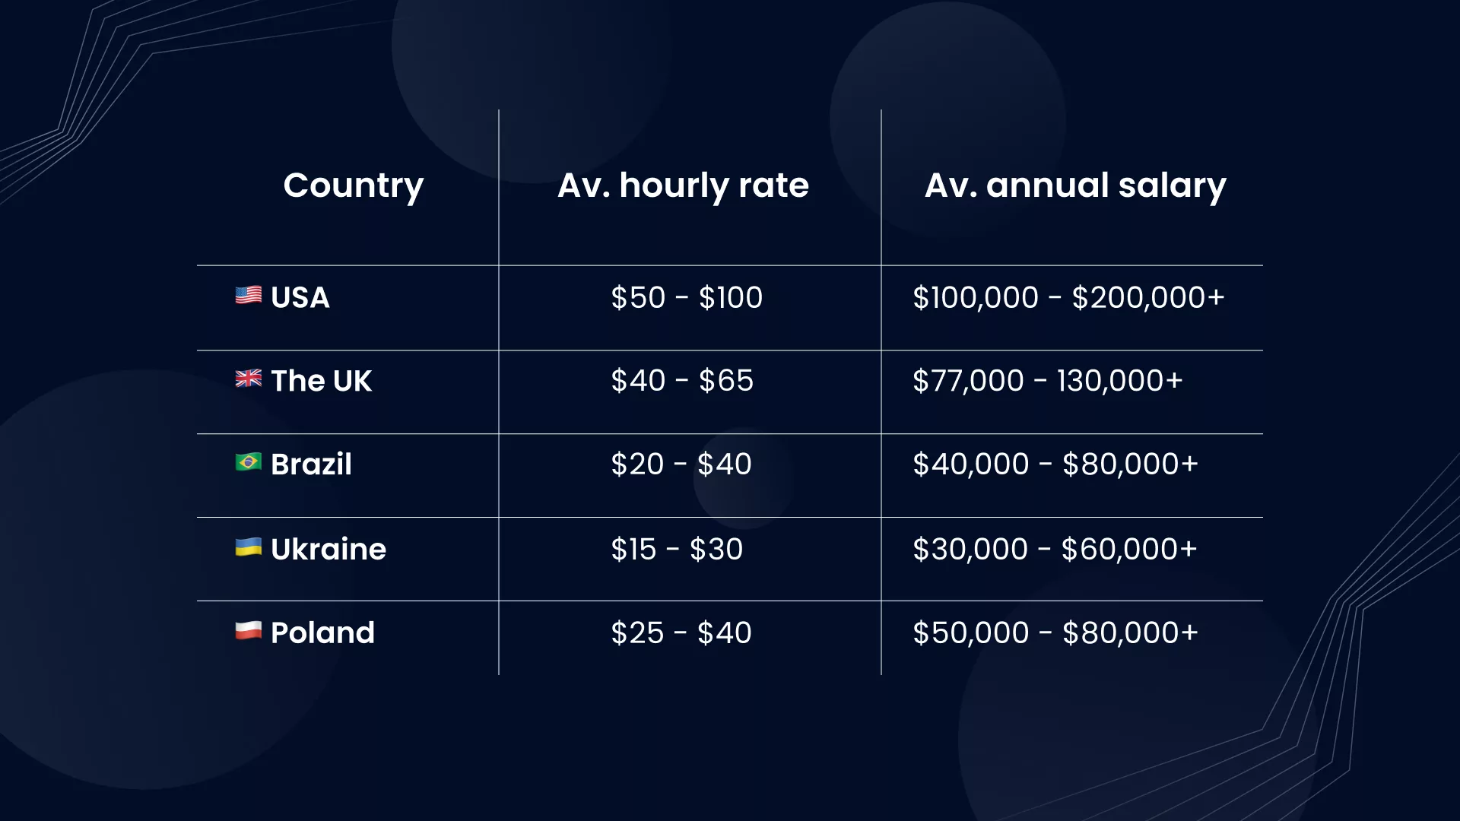Click the Poland country label
The height and width of the screenshot is (821, 1460).
323,632
